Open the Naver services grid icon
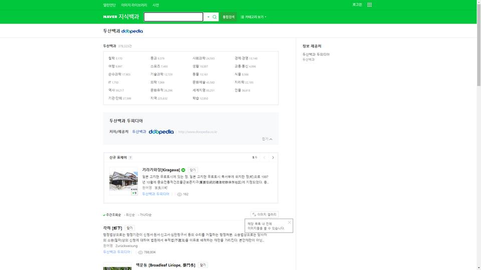This screenshot has height=270, width=481. pyautogui.click(x=369, y=5)
